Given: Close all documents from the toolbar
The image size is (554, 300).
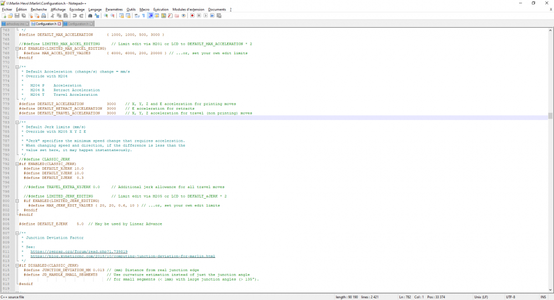Looking at the screenshot, I should pos(37,15).
